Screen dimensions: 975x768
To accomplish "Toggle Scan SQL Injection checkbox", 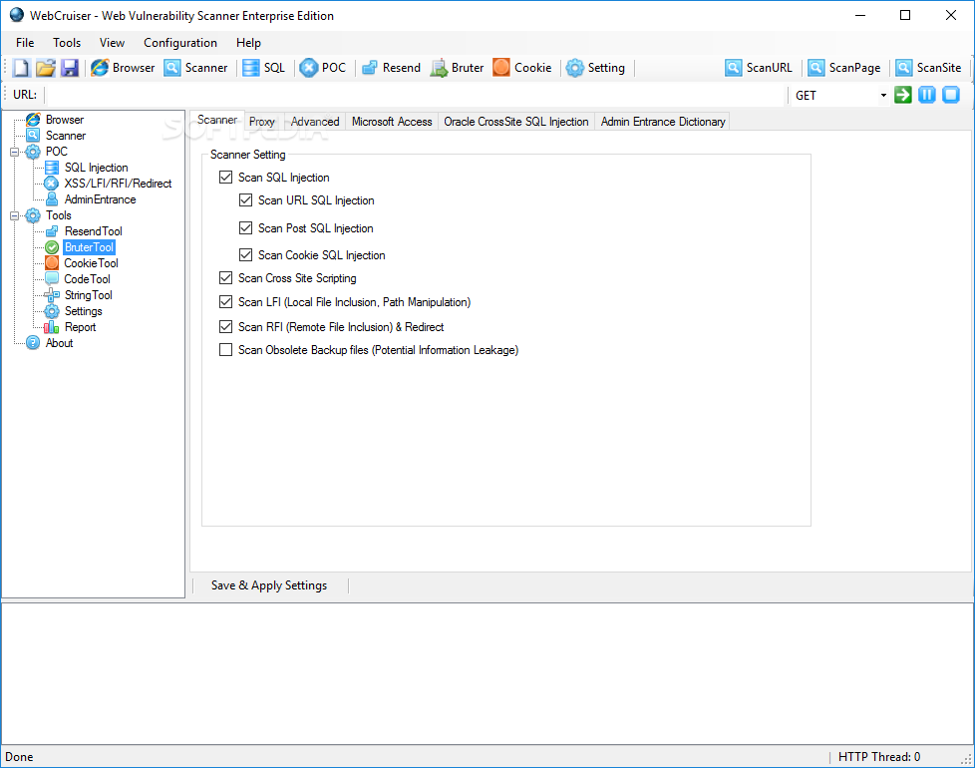I will point(225,178).
